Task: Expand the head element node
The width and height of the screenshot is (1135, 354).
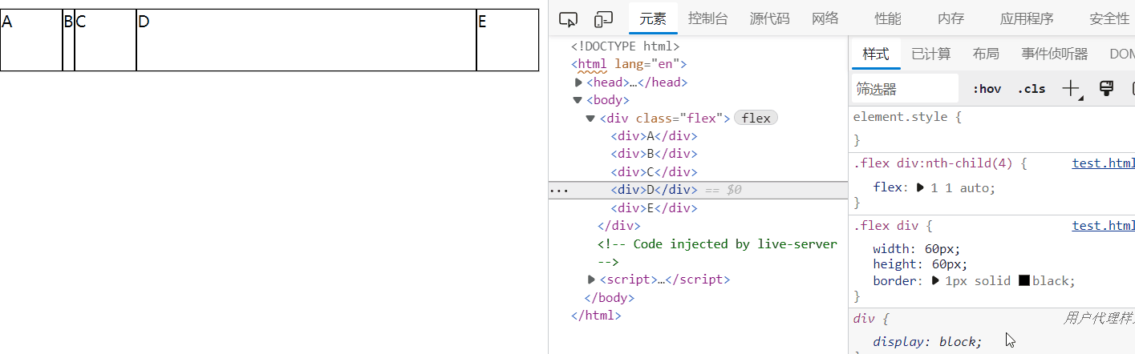Action: tap(578, 82)
